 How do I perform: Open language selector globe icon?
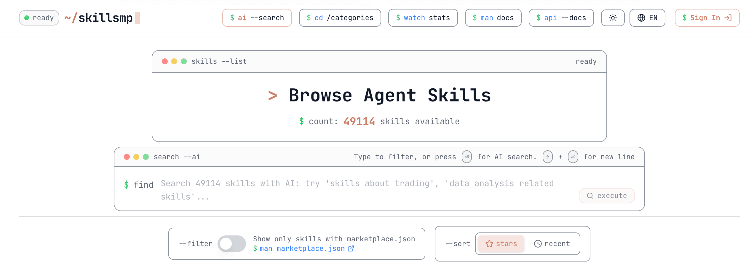641,18
